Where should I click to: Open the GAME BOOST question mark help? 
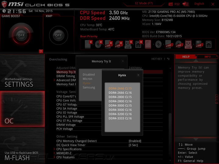click(41, 51)
